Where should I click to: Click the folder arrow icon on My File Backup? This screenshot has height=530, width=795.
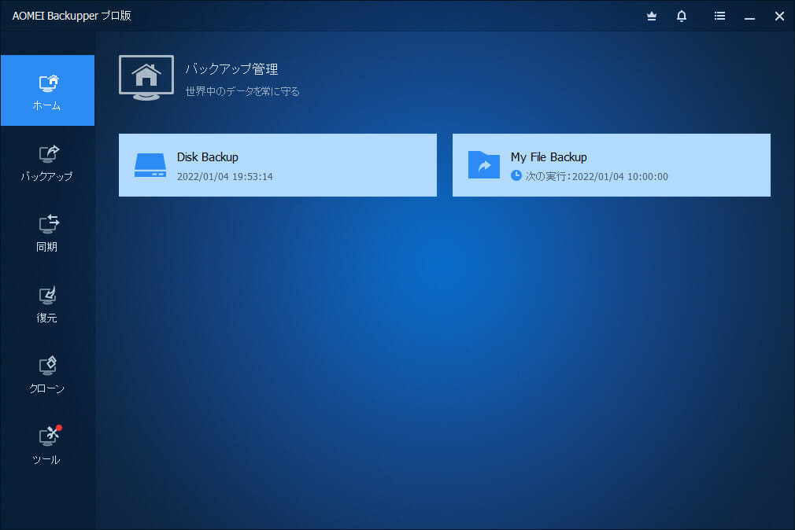pyautogui.click(x=484, y=165)
